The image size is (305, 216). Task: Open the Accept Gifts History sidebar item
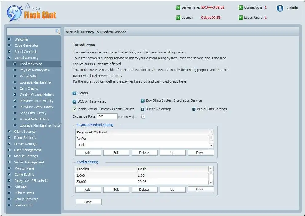pyautogui.click(x=34, y=119)
